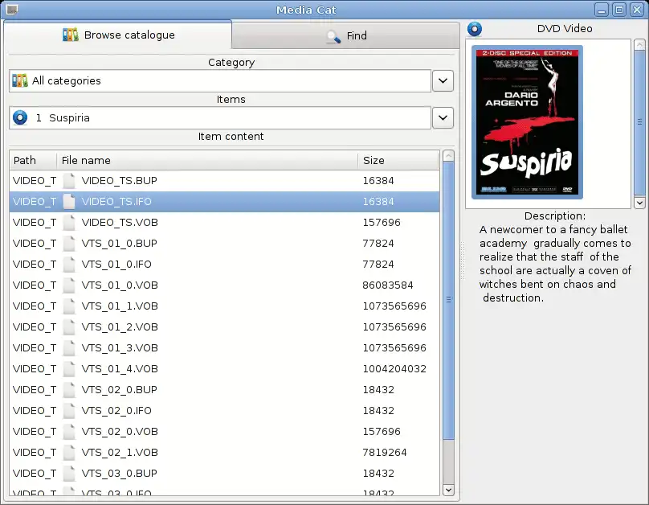Click the cover image scrollbar up arrow
649x505 pixels.
coord(639,44)
